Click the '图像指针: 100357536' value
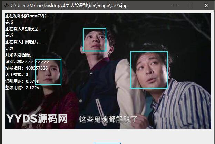 (26, 68)
